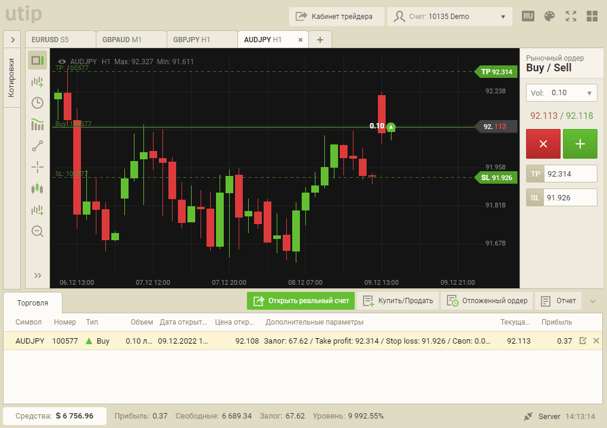Edit the TP value field 92.314
The height and width of the screenshot is (428, 607).
571,174
